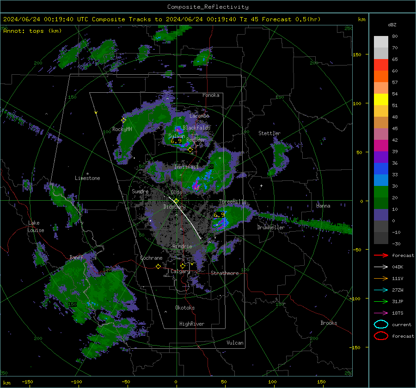Click the Composite_Reflectivity title
Image resolution: width=416 pixels, height=388 pixels.
pyautogui.click(x=208, y=7)
